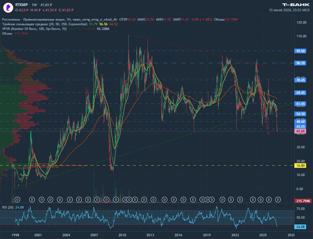This screenshot has height=239, width=313.
Task: Select the Объем volume indicator legend
Action: point(7,34)
